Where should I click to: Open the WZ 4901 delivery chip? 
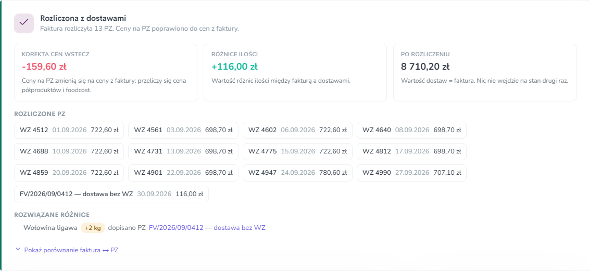point(183,173)
